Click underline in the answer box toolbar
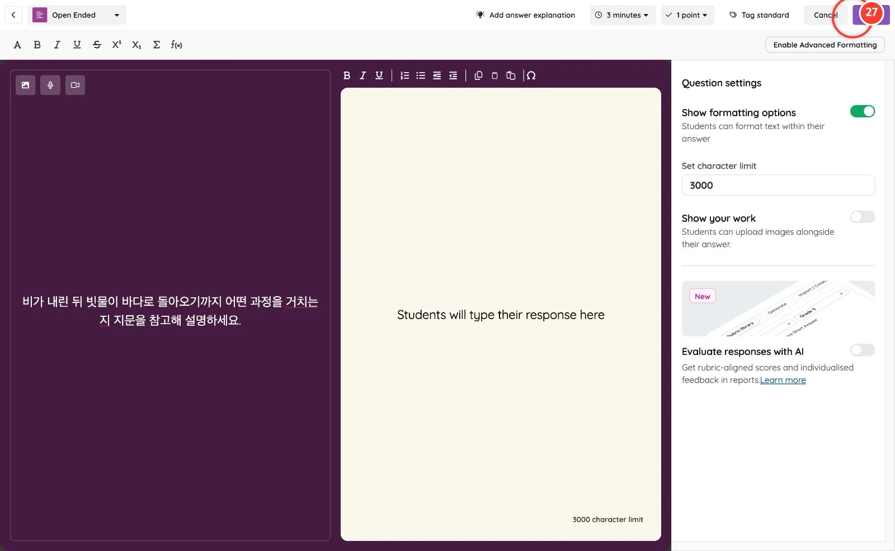 379,75
